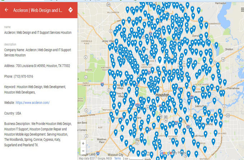
Task: Zoom out with the minus button
Action: point(83,151)
